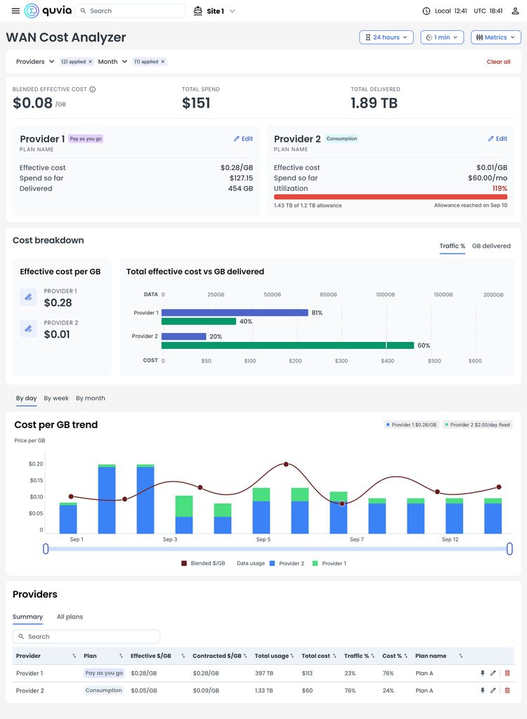
Task: Click the top bar Search field
Action: (131, 11)
